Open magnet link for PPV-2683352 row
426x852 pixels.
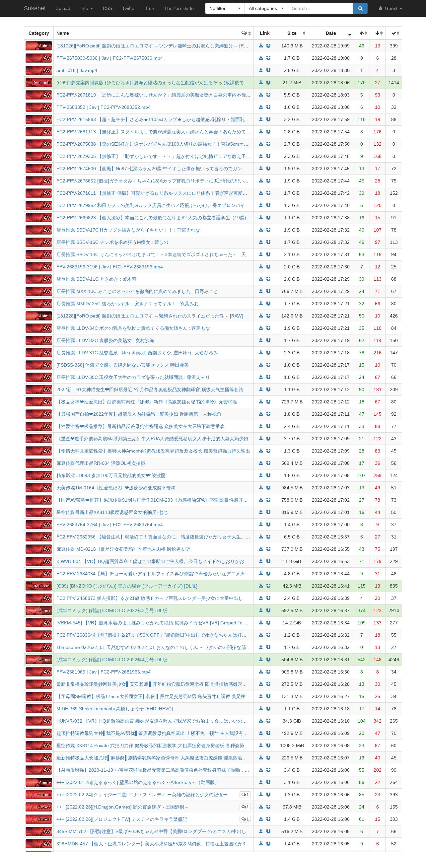[x=268, y=107]
